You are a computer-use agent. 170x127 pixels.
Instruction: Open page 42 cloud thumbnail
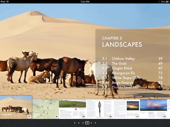click(153, 109)
